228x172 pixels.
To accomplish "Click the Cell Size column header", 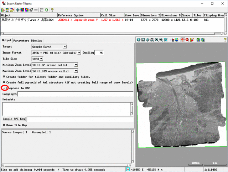I will [112, 15].
